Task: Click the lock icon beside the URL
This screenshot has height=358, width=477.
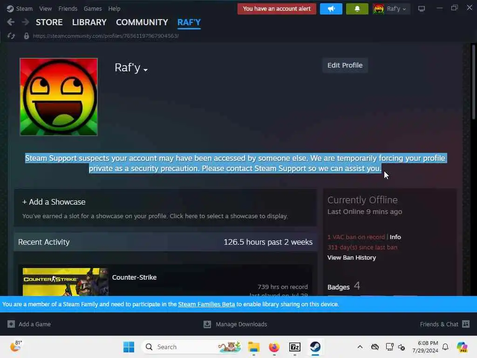Action: pyautogui.click(x=27, y=36)
